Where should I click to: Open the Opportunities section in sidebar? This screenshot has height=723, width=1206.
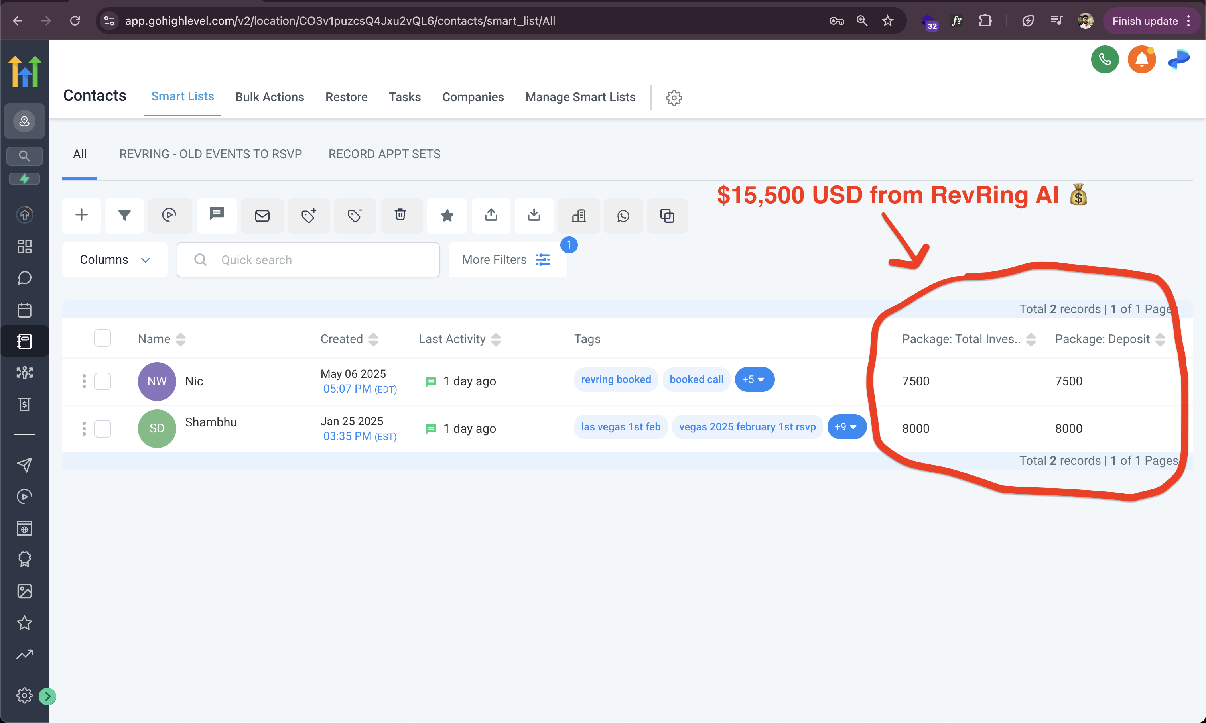tap(24, 372)
